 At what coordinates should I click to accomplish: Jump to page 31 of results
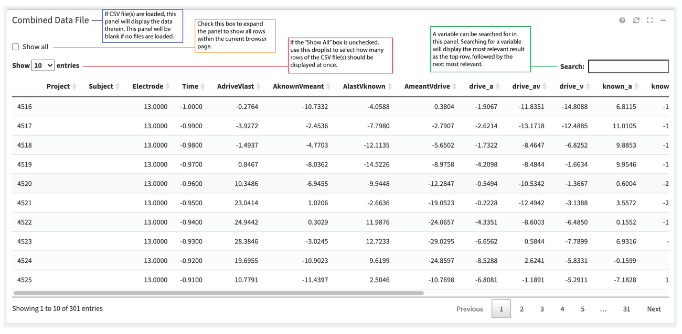tap(626, 309)
